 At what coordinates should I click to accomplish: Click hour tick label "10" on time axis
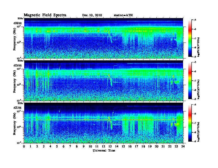click(90, 146)
